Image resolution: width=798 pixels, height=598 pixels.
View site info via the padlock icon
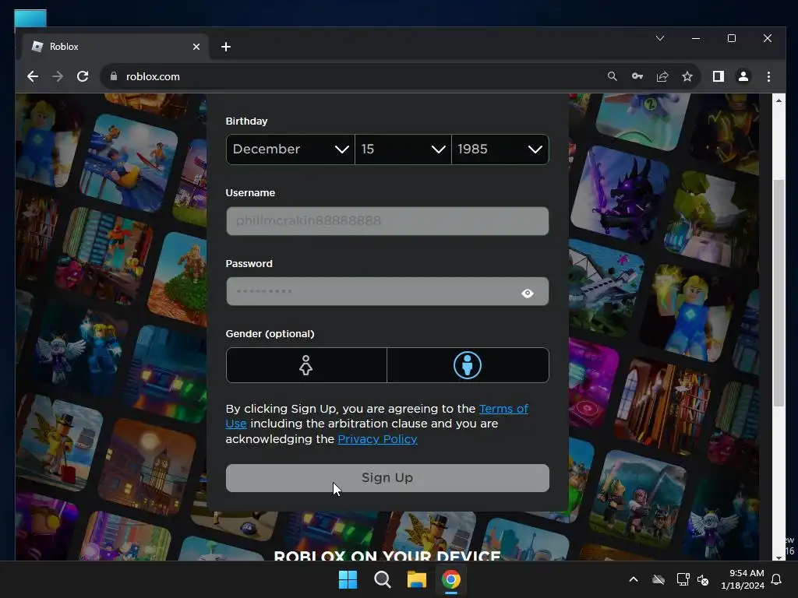[114, 76]
